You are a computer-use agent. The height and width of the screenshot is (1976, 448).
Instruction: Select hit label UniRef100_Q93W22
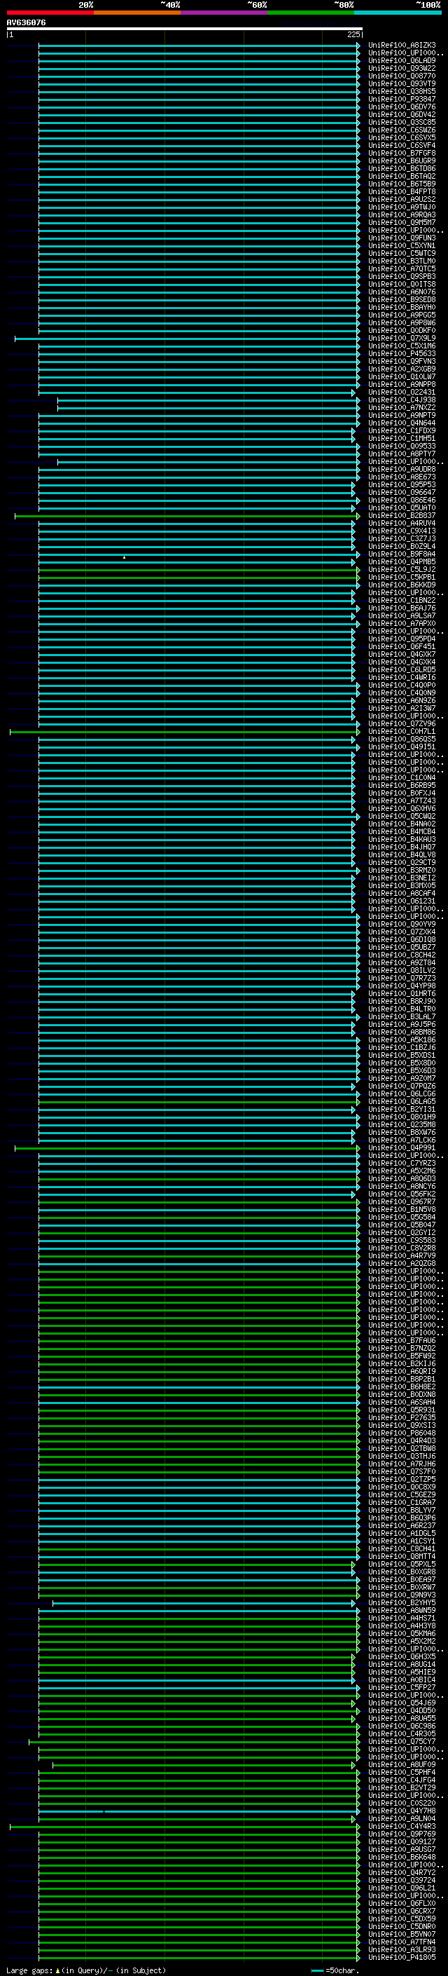coord(402,68)
